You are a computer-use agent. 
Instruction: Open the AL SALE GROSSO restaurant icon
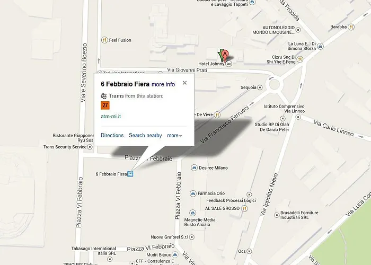(244, 208)
